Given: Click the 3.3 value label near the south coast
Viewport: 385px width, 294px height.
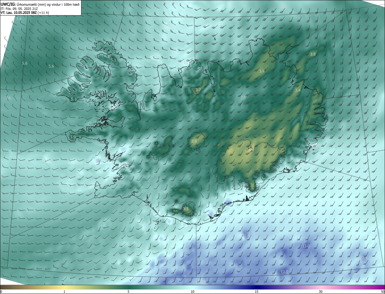Looking at the screenshot, I should [x=186, y=209].
